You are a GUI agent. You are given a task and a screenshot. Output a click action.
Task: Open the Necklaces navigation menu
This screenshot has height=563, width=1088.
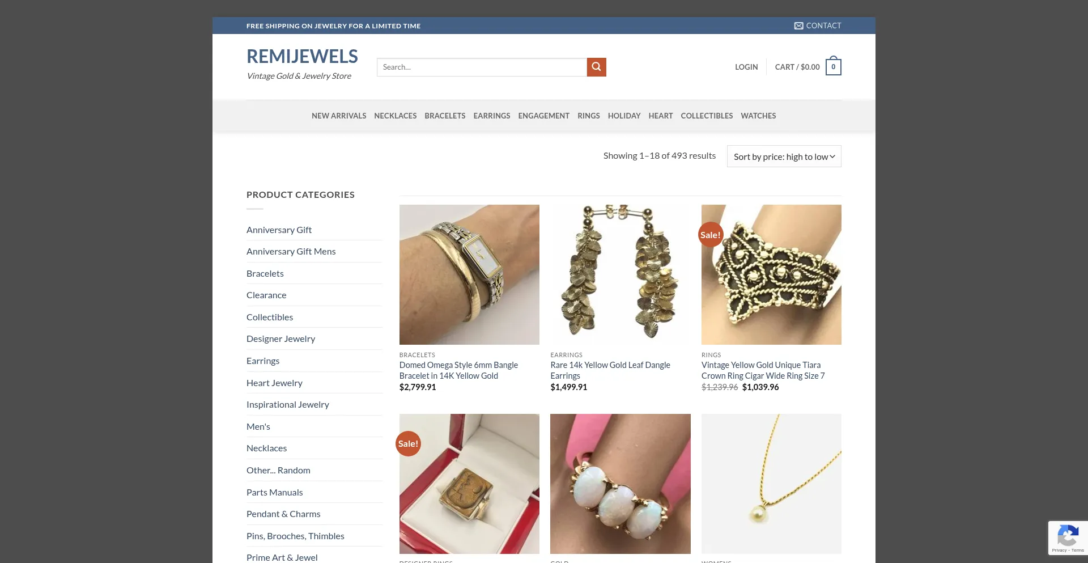tap(395, 116)
